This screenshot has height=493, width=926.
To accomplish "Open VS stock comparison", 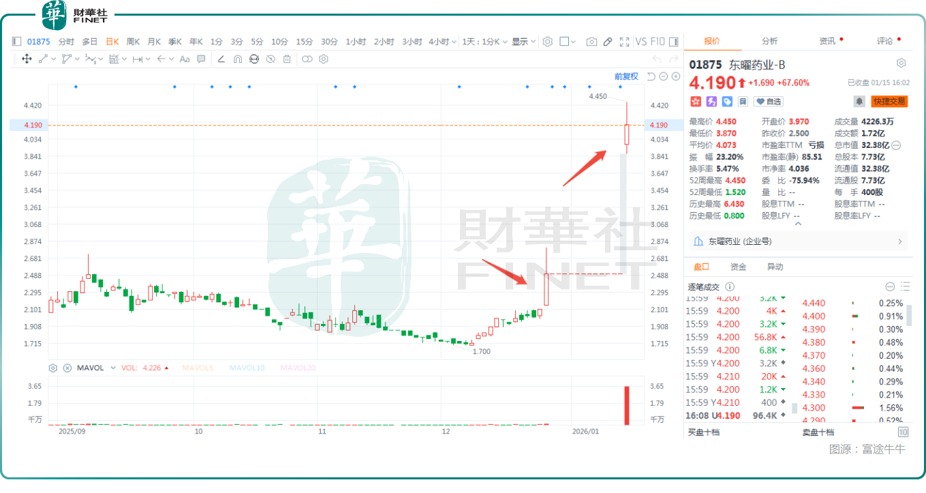I will pos(641,42).
